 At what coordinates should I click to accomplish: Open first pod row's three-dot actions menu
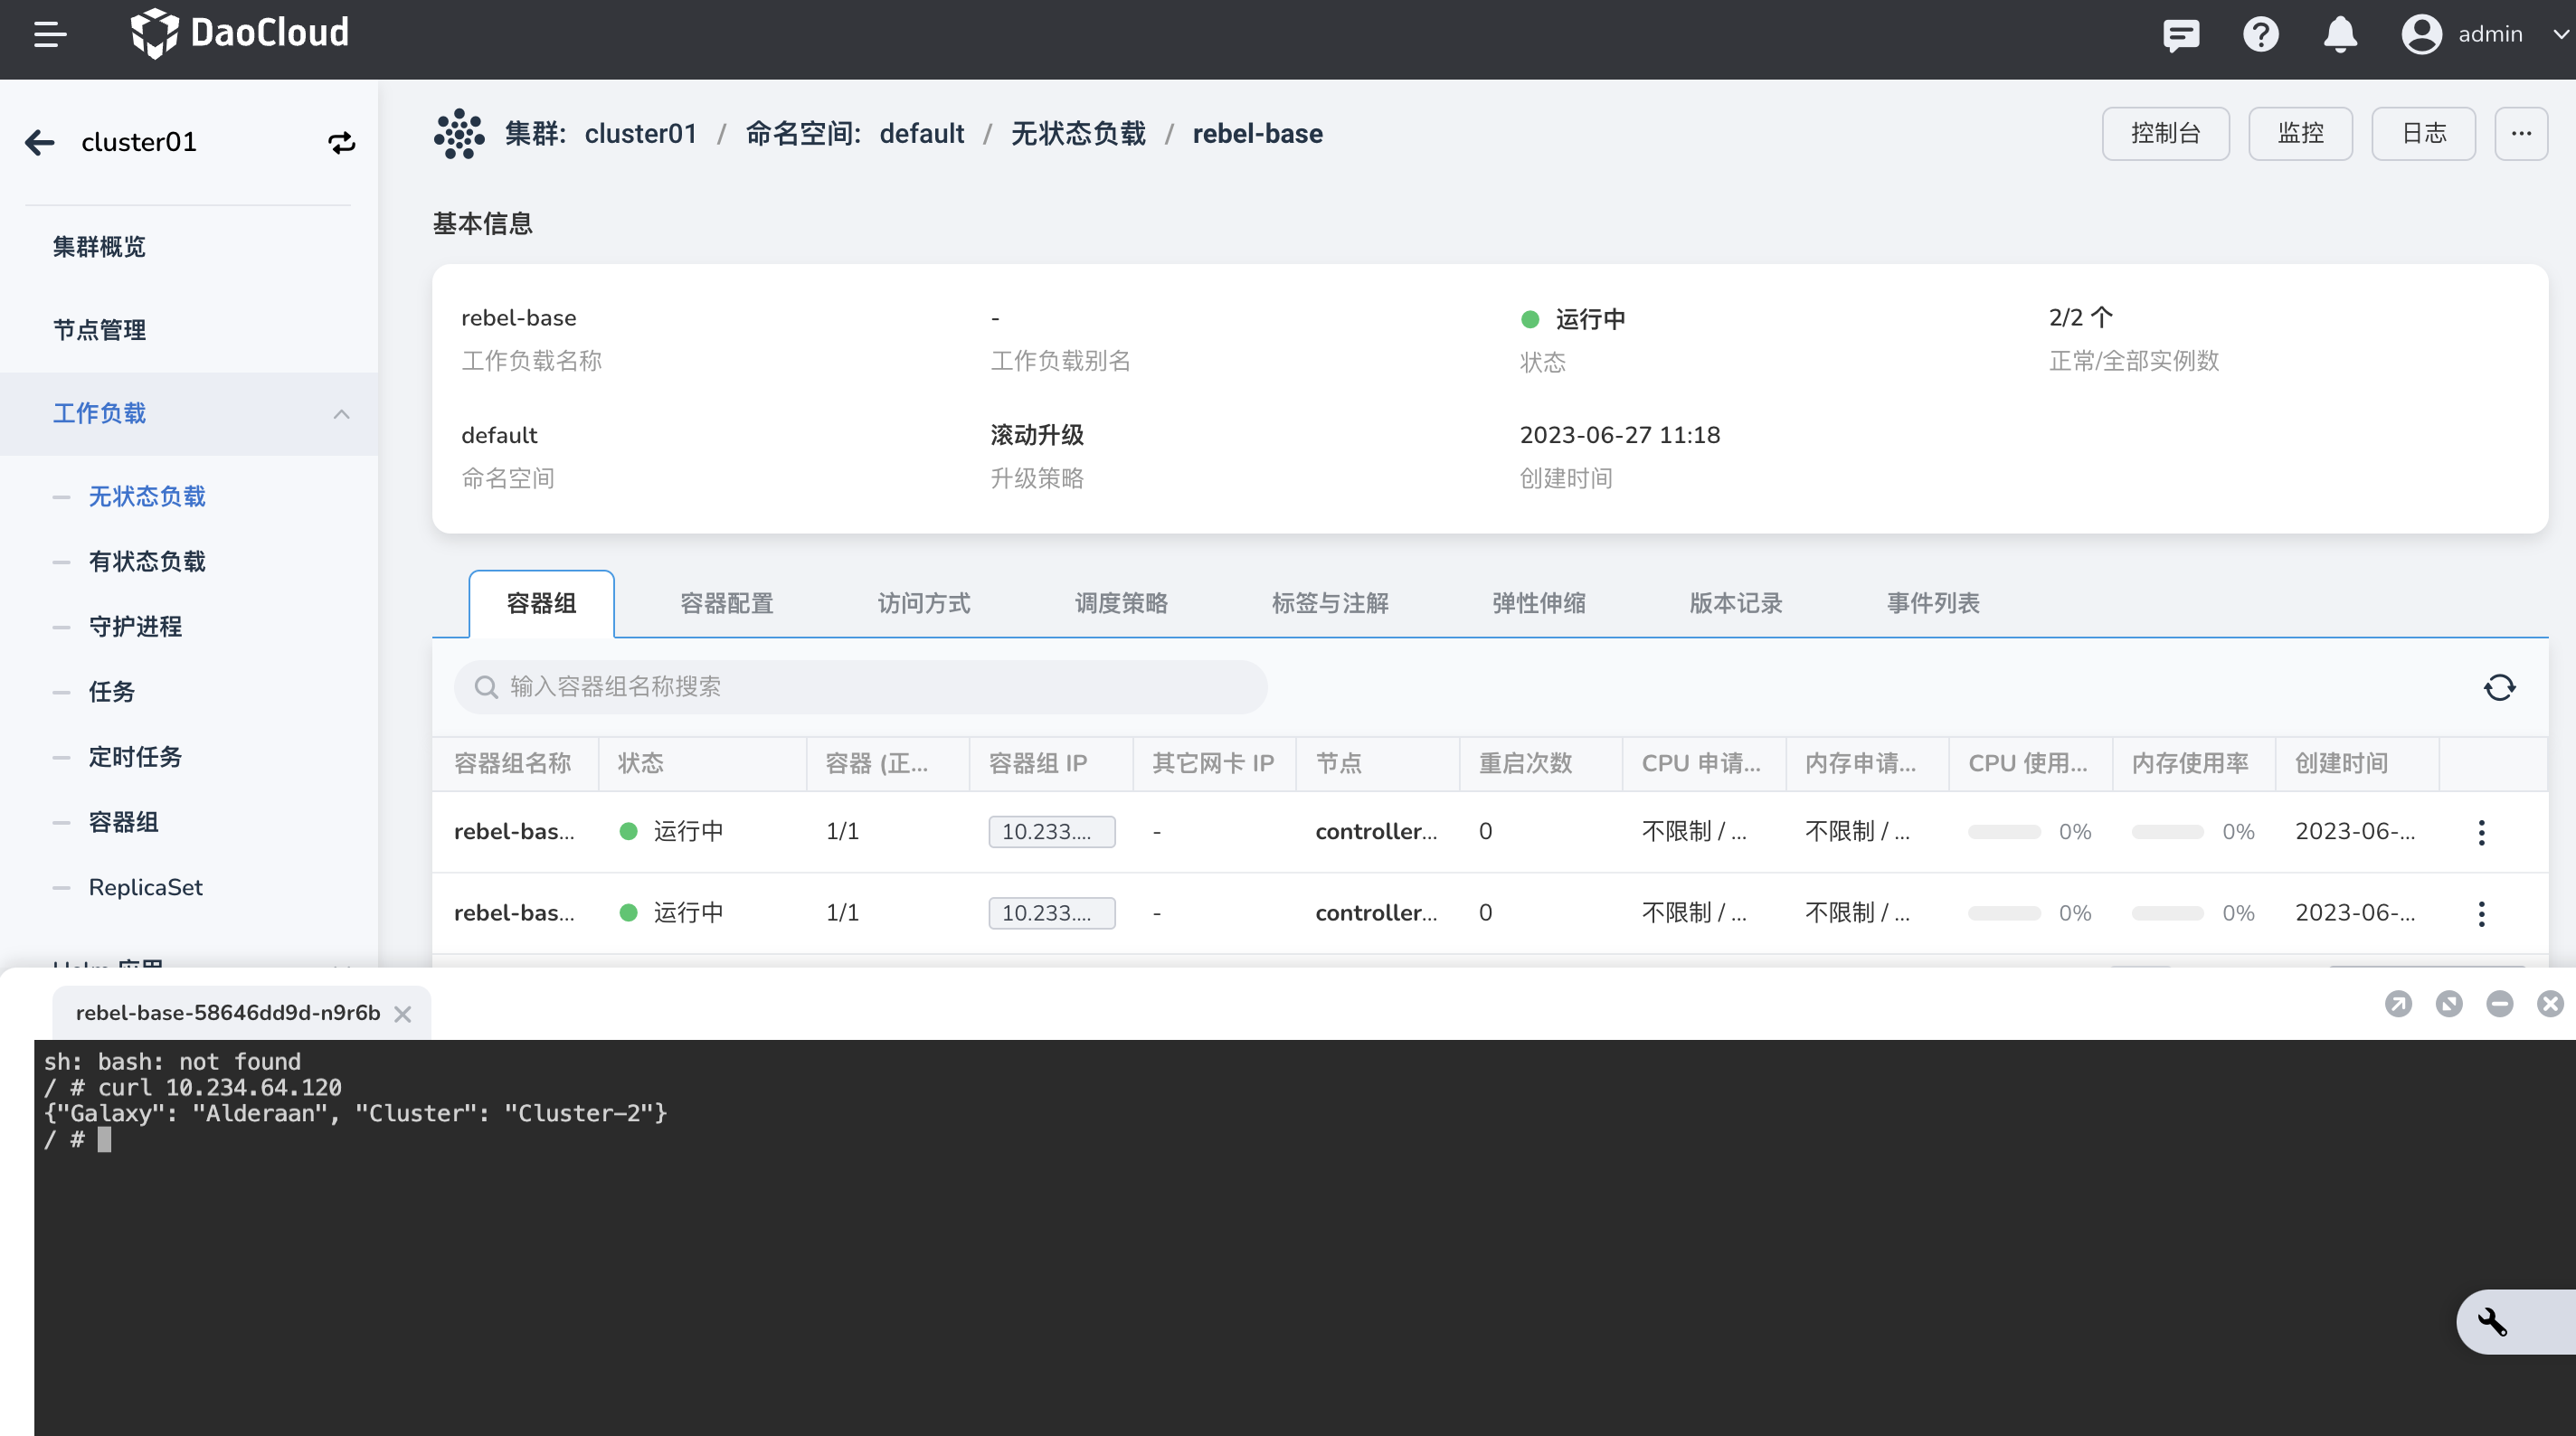2481,832
